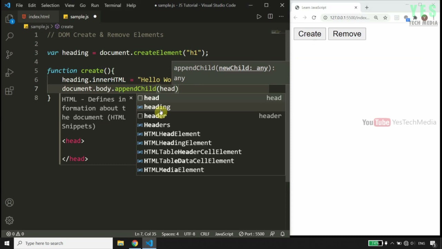Change the JavaScript language mode
Viewport: 442px width, 249px height.
tap(224, 234)
